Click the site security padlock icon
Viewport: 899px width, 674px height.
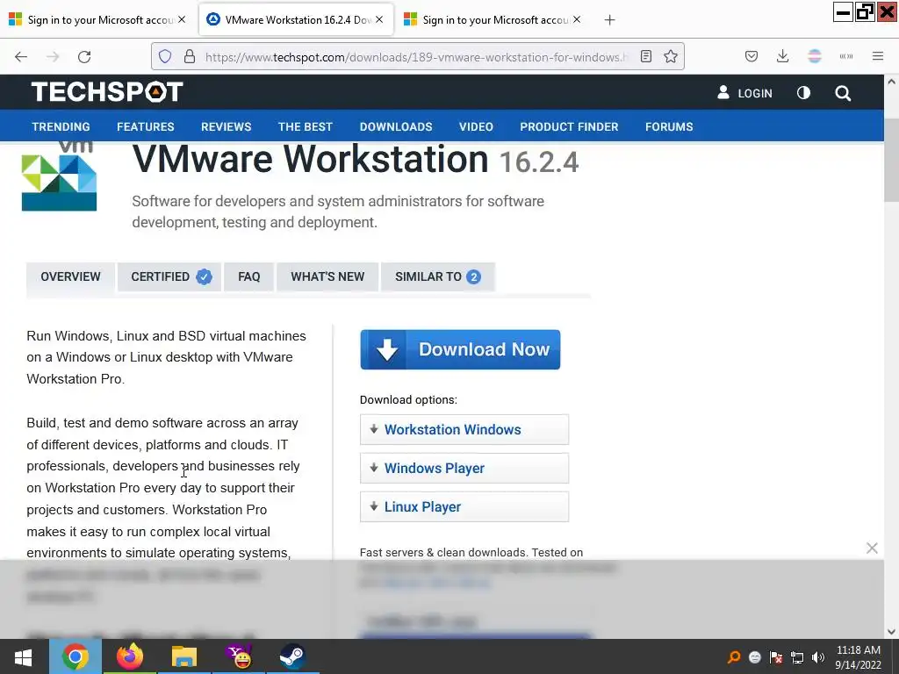(x=190, y=57)
